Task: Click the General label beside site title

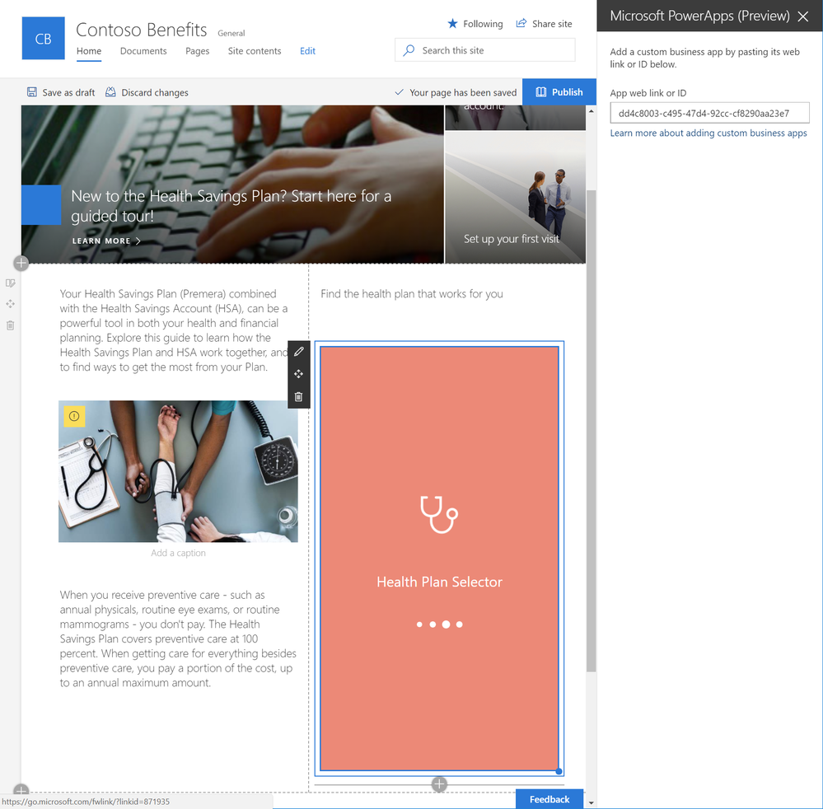Action: point(231,33)
